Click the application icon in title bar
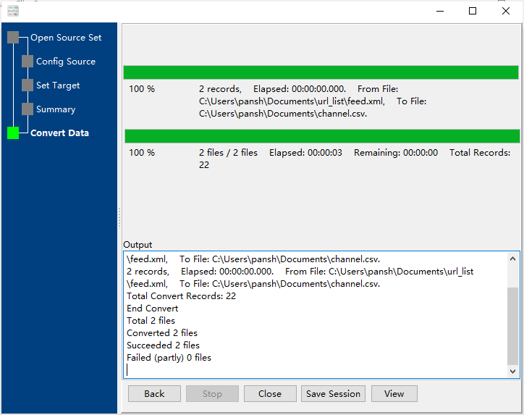524x415 pixels. coord(12,11)
